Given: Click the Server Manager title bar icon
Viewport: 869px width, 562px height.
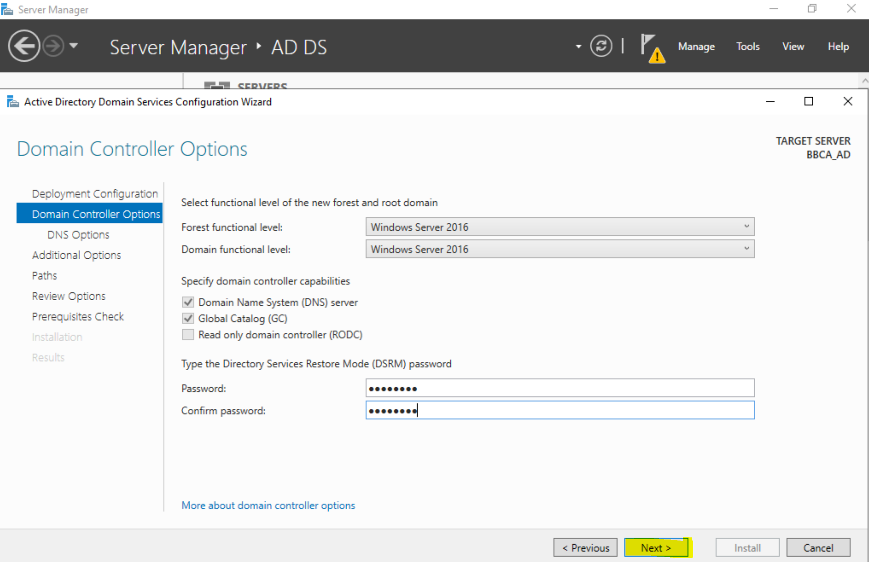Looking at the screenshot, I should [7, 9].
